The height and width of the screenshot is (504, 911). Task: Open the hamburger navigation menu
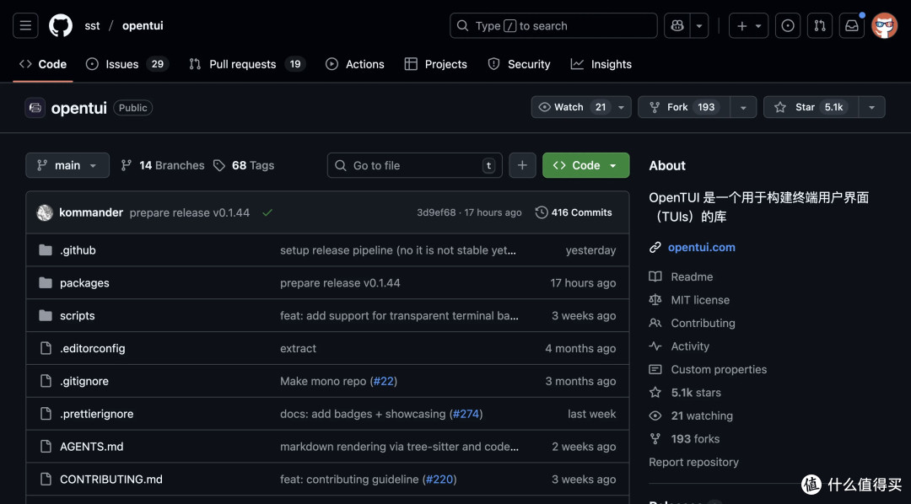(25, 25)
